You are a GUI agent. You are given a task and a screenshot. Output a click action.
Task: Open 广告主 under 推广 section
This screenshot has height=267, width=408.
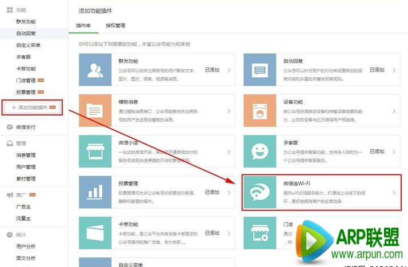(x=24, y=206)
